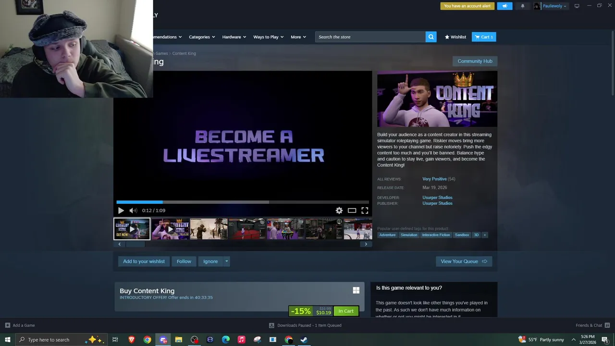Click the Add a Game plus icon
The height and width of the screenshot is (346, 615).
click(x=7, y=325)
